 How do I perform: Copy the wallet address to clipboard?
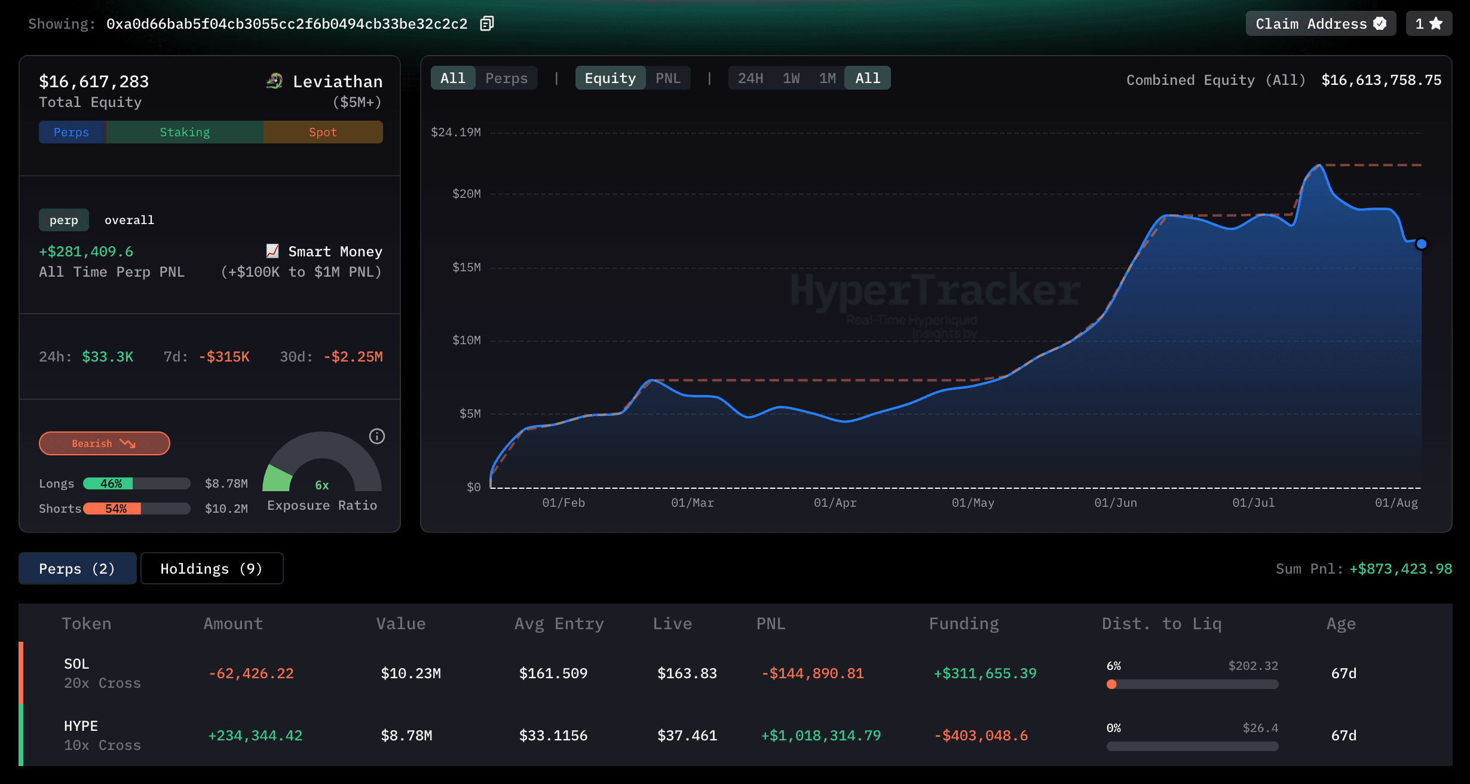[x=486, y=23]
